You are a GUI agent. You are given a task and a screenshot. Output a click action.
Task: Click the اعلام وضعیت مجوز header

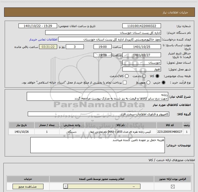click(102, 179)
